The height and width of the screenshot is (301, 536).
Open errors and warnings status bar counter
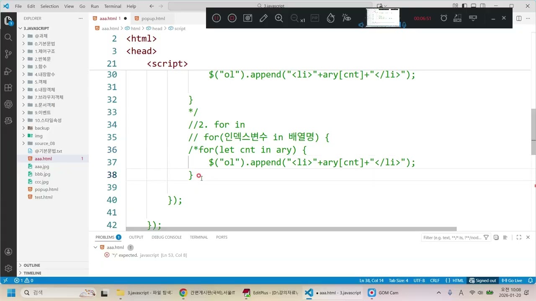coord(23,281)
